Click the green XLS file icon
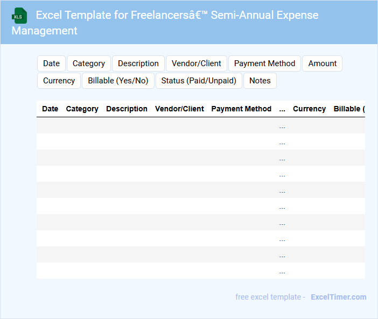The height and width of the screenshot is (319, 378). (20, 16)
